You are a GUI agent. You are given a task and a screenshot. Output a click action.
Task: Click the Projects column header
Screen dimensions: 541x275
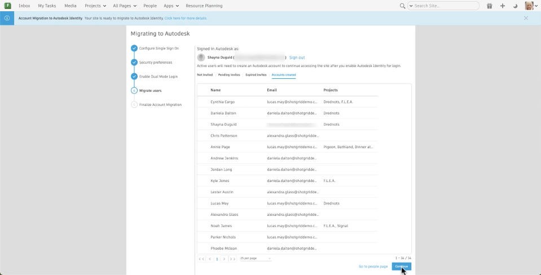[331, 90]
